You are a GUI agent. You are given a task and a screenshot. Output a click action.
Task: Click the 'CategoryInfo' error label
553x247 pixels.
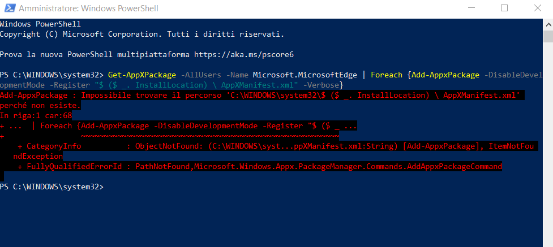(54, 146)
